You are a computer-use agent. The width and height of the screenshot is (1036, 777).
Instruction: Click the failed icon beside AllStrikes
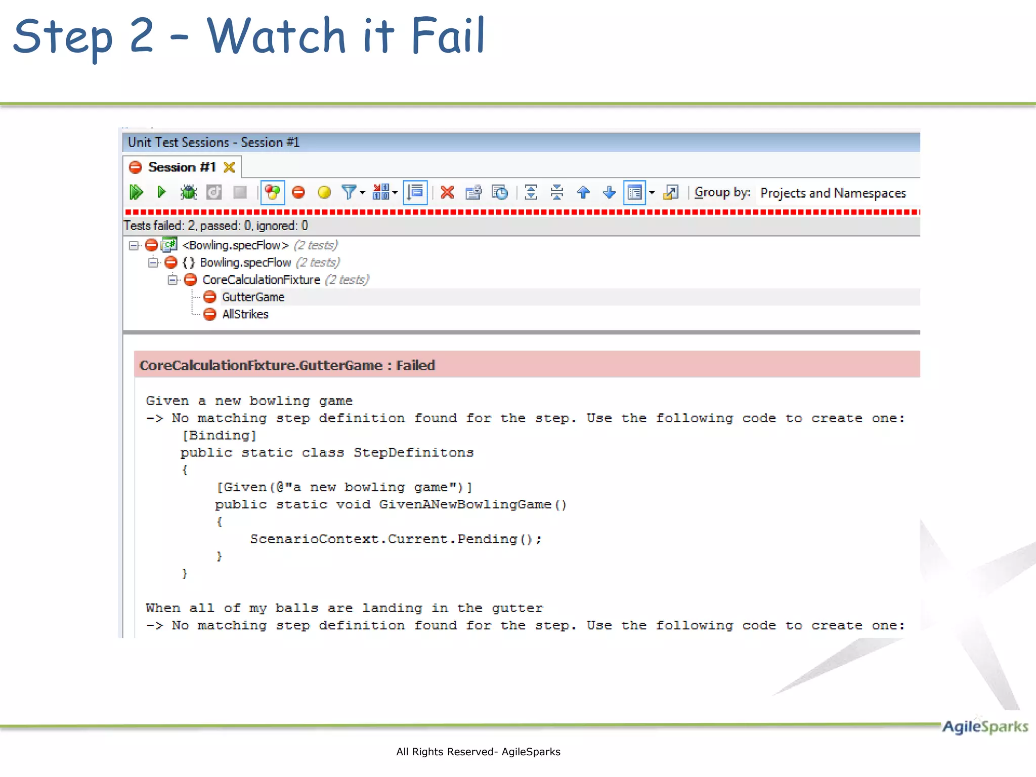(210, 314)
